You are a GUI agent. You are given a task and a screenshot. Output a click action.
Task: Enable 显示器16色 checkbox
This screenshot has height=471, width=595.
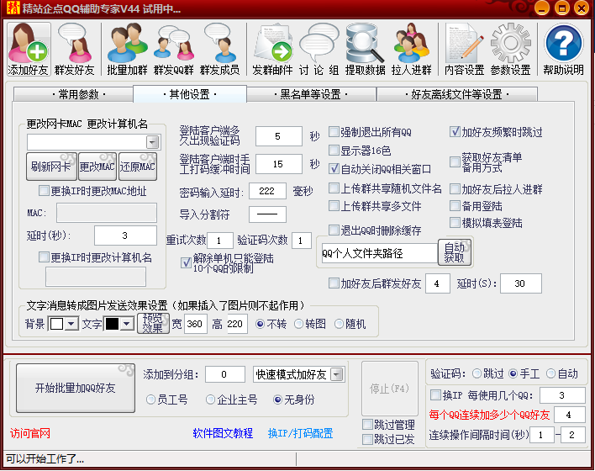[x=334, y=151]
